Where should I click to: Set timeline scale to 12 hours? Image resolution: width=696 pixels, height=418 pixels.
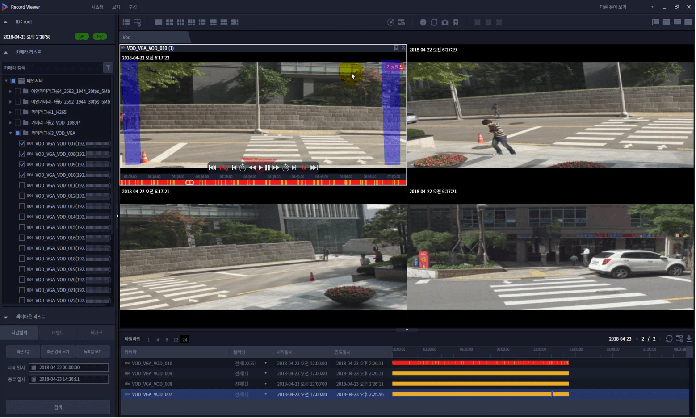point(176,339)
